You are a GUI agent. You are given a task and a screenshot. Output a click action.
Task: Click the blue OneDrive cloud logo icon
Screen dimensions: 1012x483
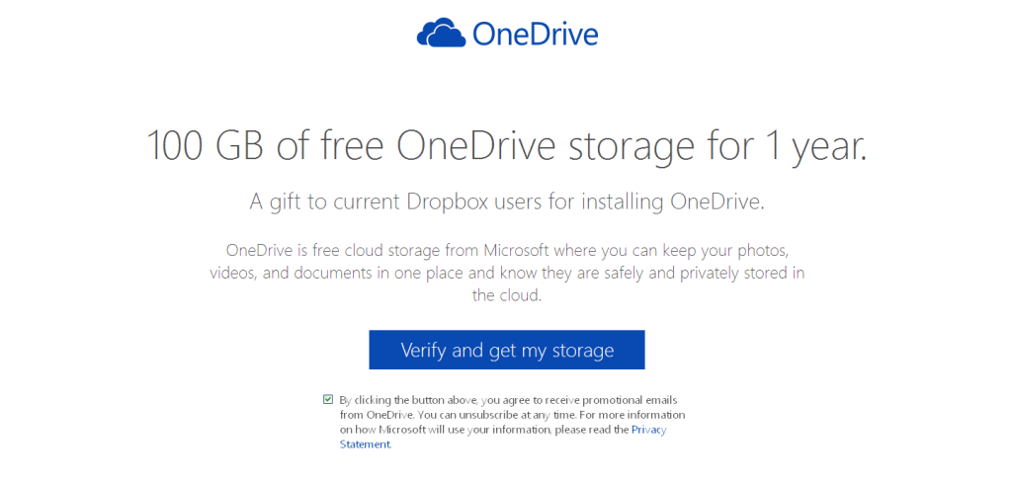(x=442, y=33)
